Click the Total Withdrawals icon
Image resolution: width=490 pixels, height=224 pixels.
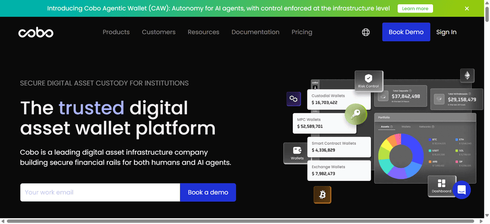[x=439, y=100]
